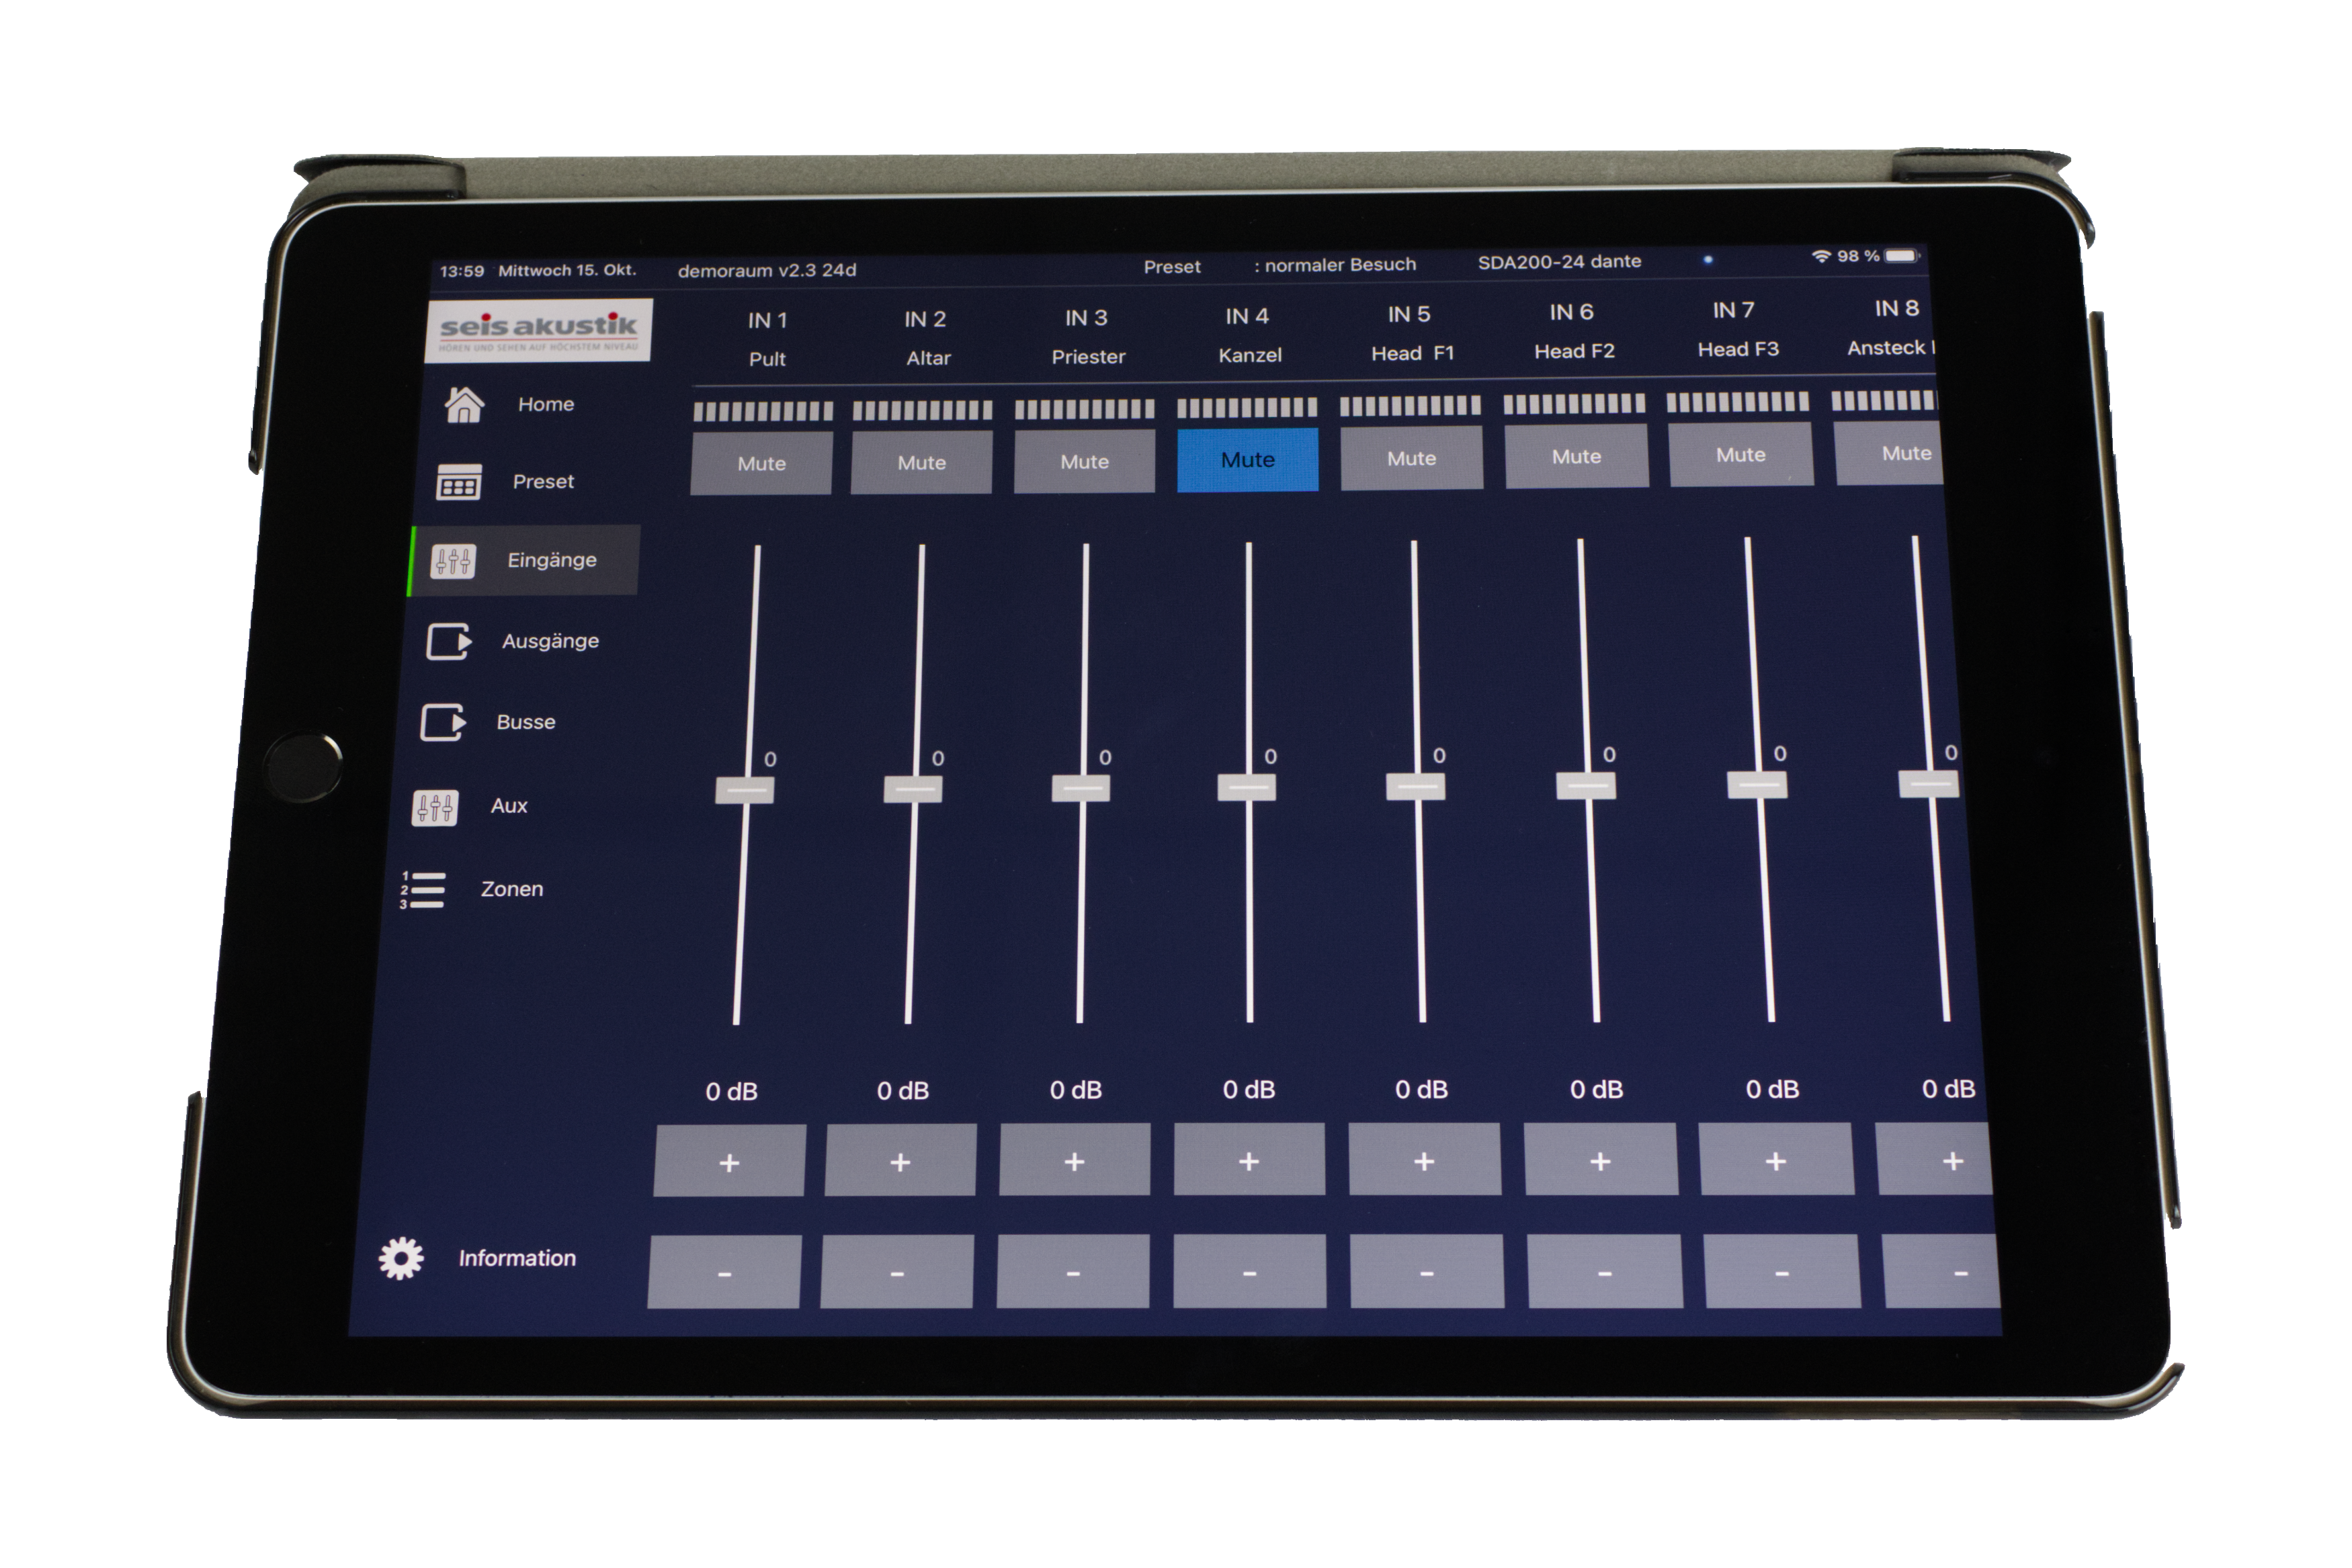Increase IN 2 Altar level with plus
Image resolution: width=2352 pixels, height=1568 pixels.
[900, 1161]
